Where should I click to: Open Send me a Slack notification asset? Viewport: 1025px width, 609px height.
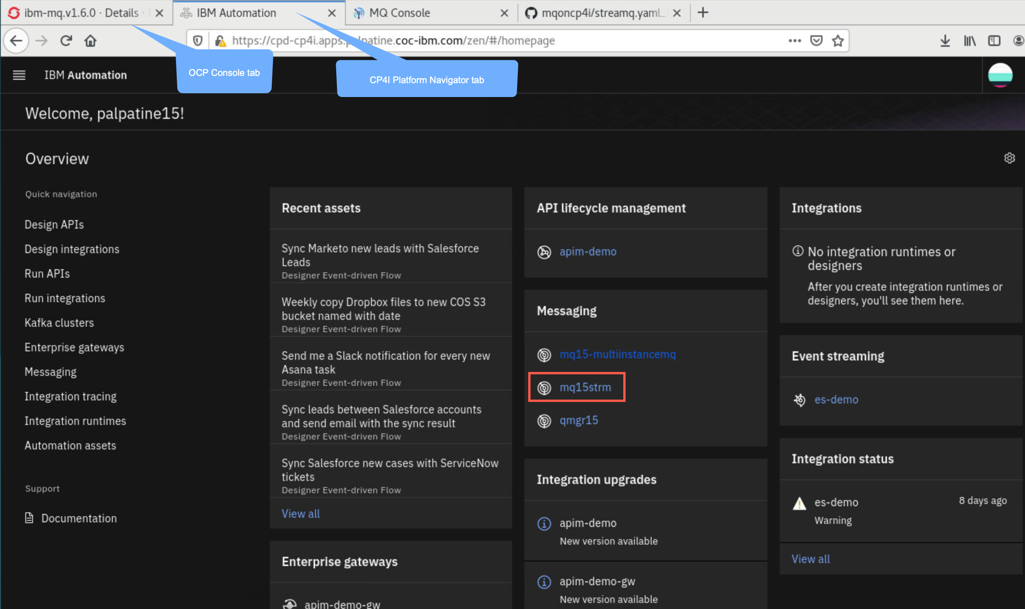(x=391, y=363)
